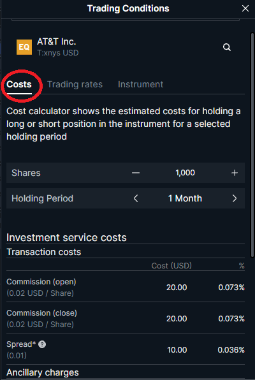Click the Transaction costs section heading
Screen dimensions: 255x380
[44, 252]
